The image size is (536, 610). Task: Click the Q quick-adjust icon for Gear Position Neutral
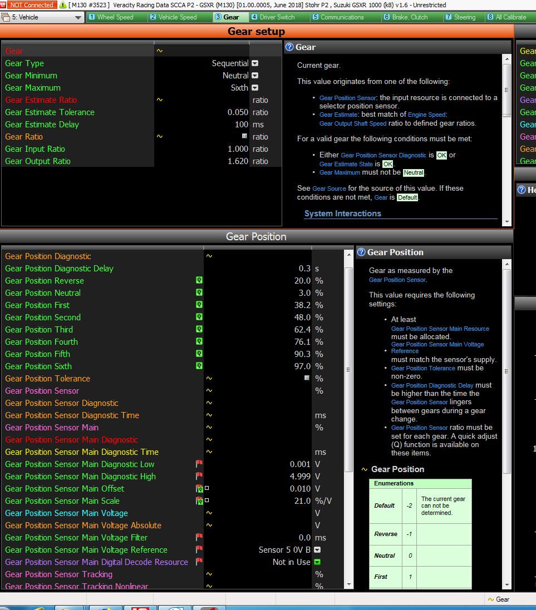[199, 292]
